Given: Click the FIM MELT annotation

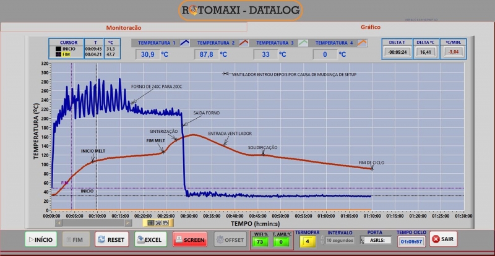Looking at the screenshot, I should pos(156,141).
